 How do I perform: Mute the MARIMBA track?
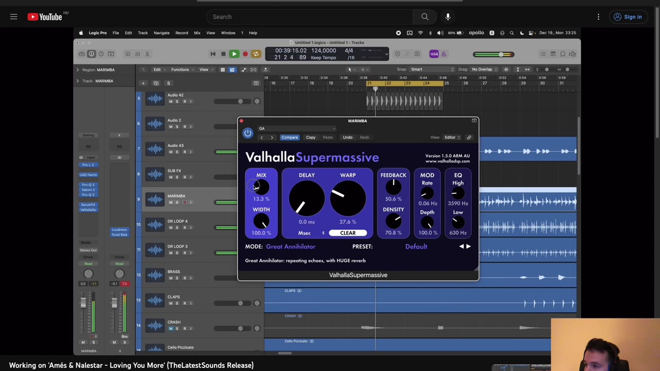click(171, 202)
